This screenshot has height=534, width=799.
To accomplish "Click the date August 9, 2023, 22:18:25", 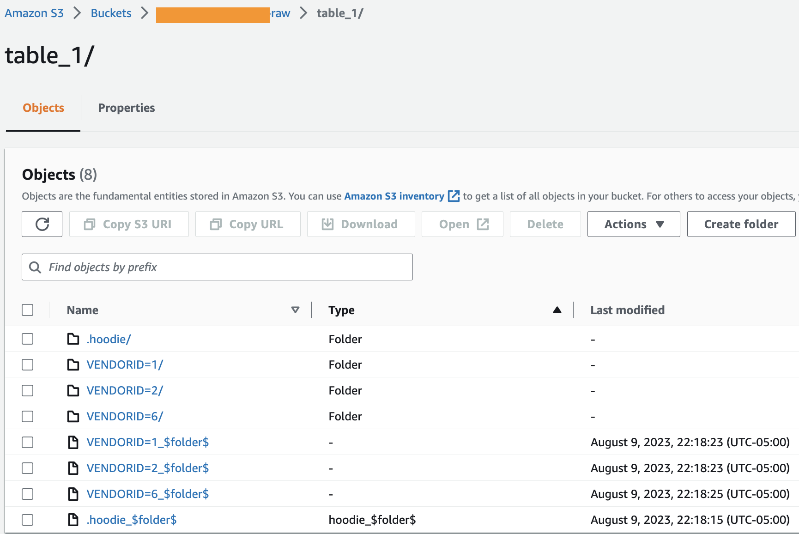I will tap(690, 494).
